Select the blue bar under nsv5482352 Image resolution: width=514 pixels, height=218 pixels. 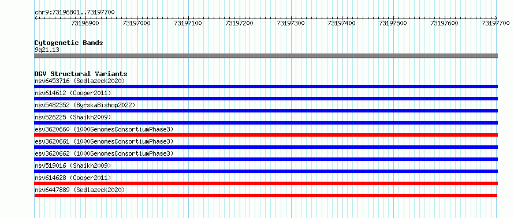click(266, 111)
